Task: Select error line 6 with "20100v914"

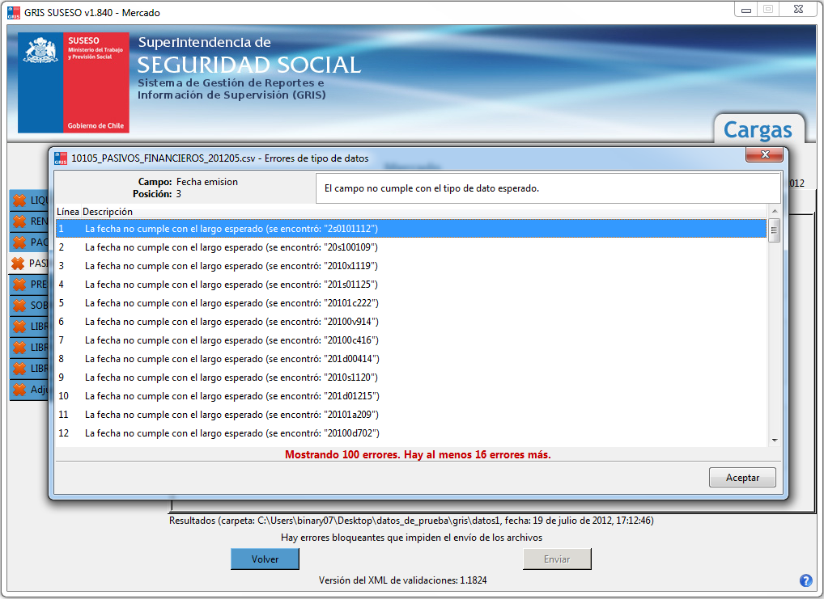Action: (411, 321)
